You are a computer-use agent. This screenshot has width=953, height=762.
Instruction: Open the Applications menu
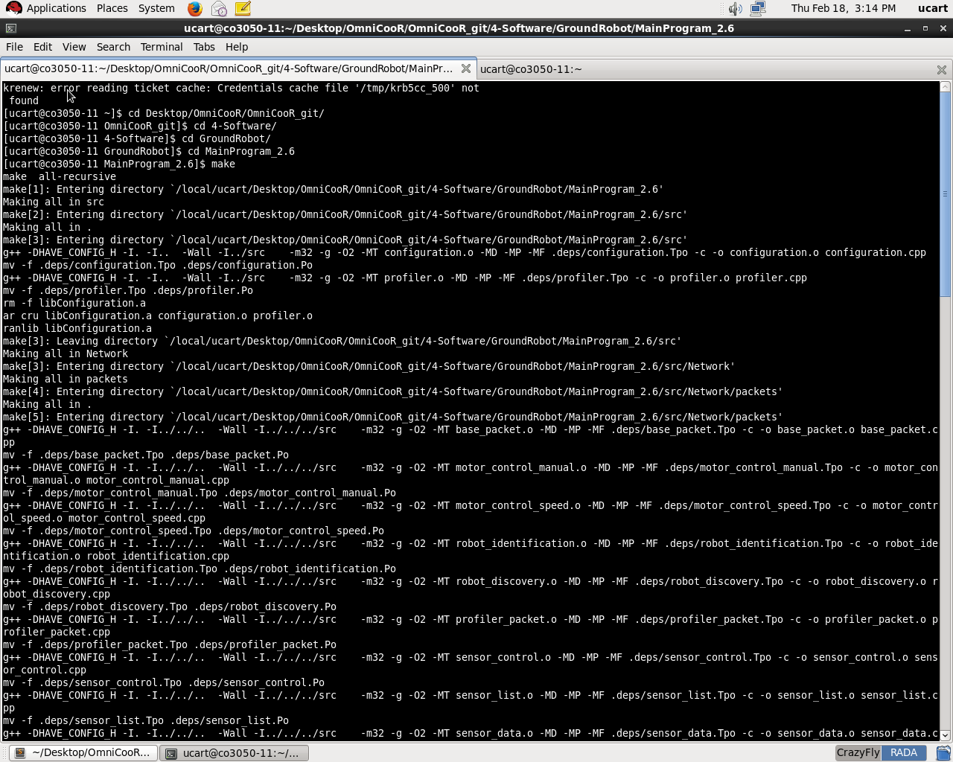(x=46, y=8)
